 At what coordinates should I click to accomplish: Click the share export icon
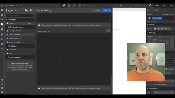tap(131, 5)
